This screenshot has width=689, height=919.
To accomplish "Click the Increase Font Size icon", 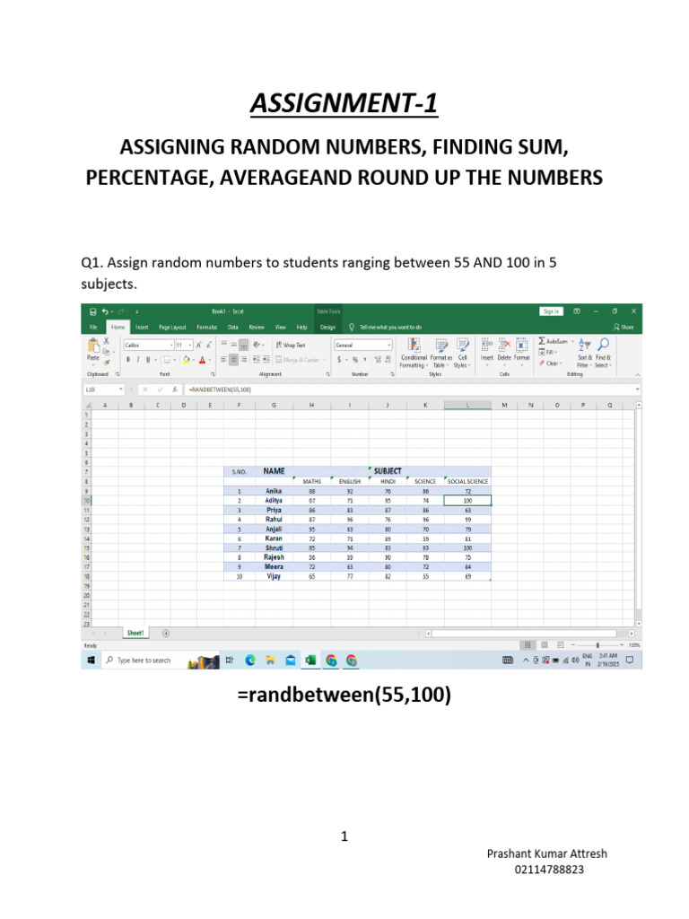I will click(x=198, y=346).
